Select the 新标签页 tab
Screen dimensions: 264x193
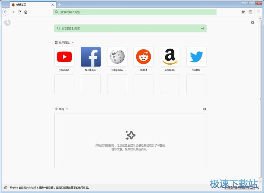click(x=33, y=5)
